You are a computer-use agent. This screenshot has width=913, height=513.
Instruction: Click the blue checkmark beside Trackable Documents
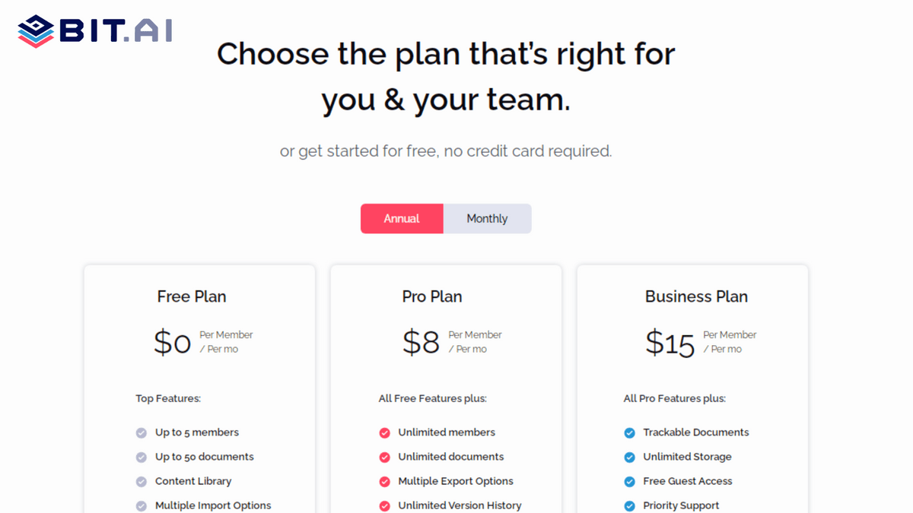click(629, 432)
